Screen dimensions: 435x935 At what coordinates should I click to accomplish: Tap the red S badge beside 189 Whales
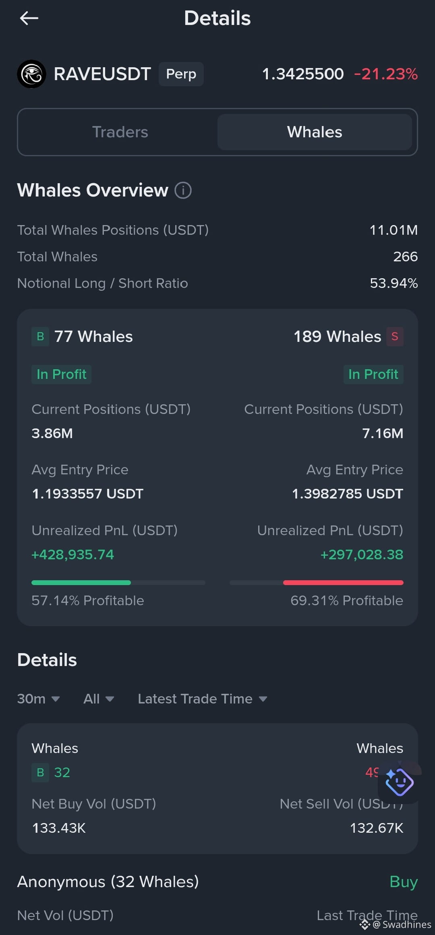pos(395,337)
